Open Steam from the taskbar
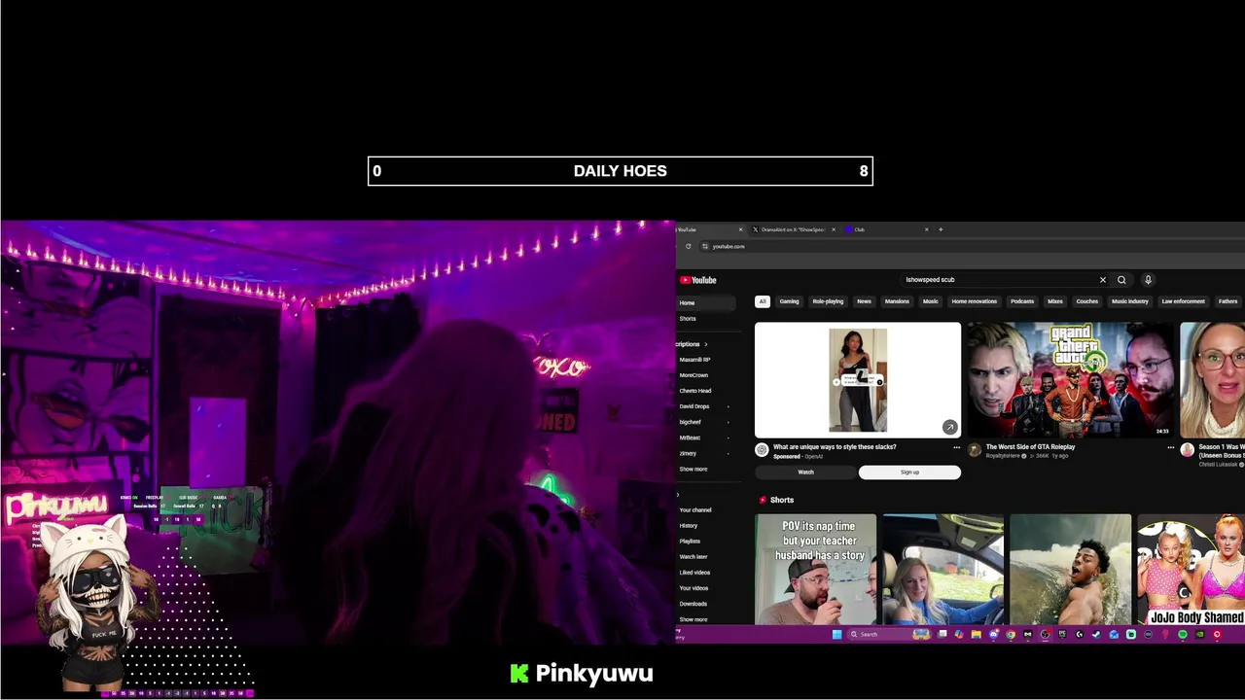Image resolution: width=1245 pixels, height=700 pixels. 1096,635
